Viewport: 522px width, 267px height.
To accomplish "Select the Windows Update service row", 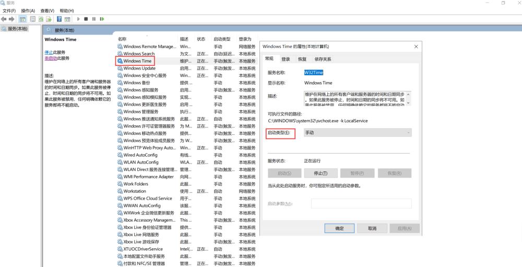I will click(139, 68).
